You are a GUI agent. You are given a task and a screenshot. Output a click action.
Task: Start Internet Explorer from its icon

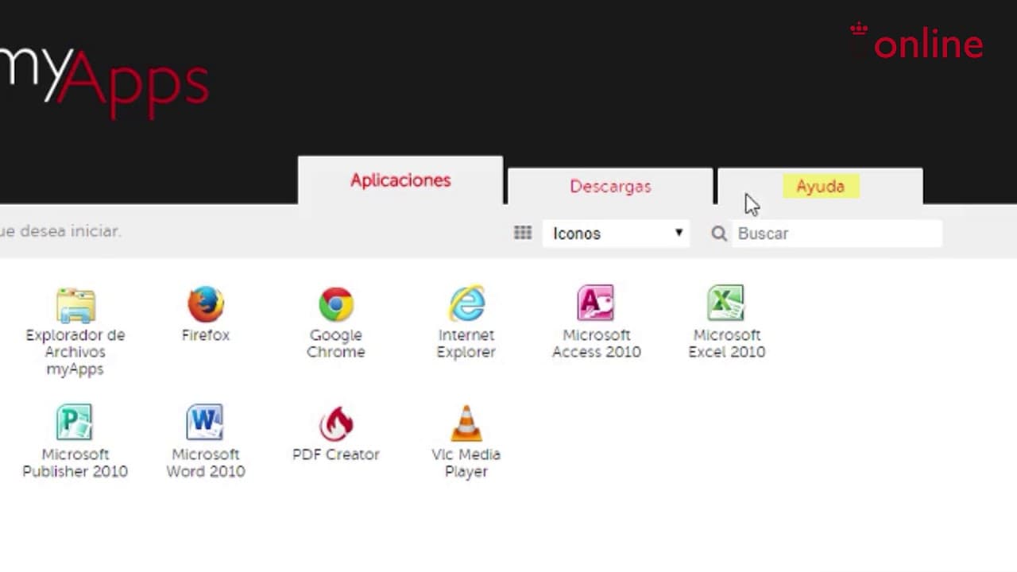pyautogui.click(x=466, y=303)
